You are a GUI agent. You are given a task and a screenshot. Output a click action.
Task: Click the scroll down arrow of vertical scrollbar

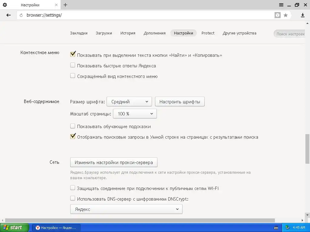click(307, 215)
